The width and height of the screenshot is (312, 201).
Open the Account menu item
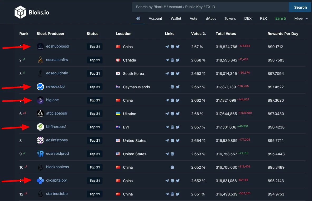point(155,18)
